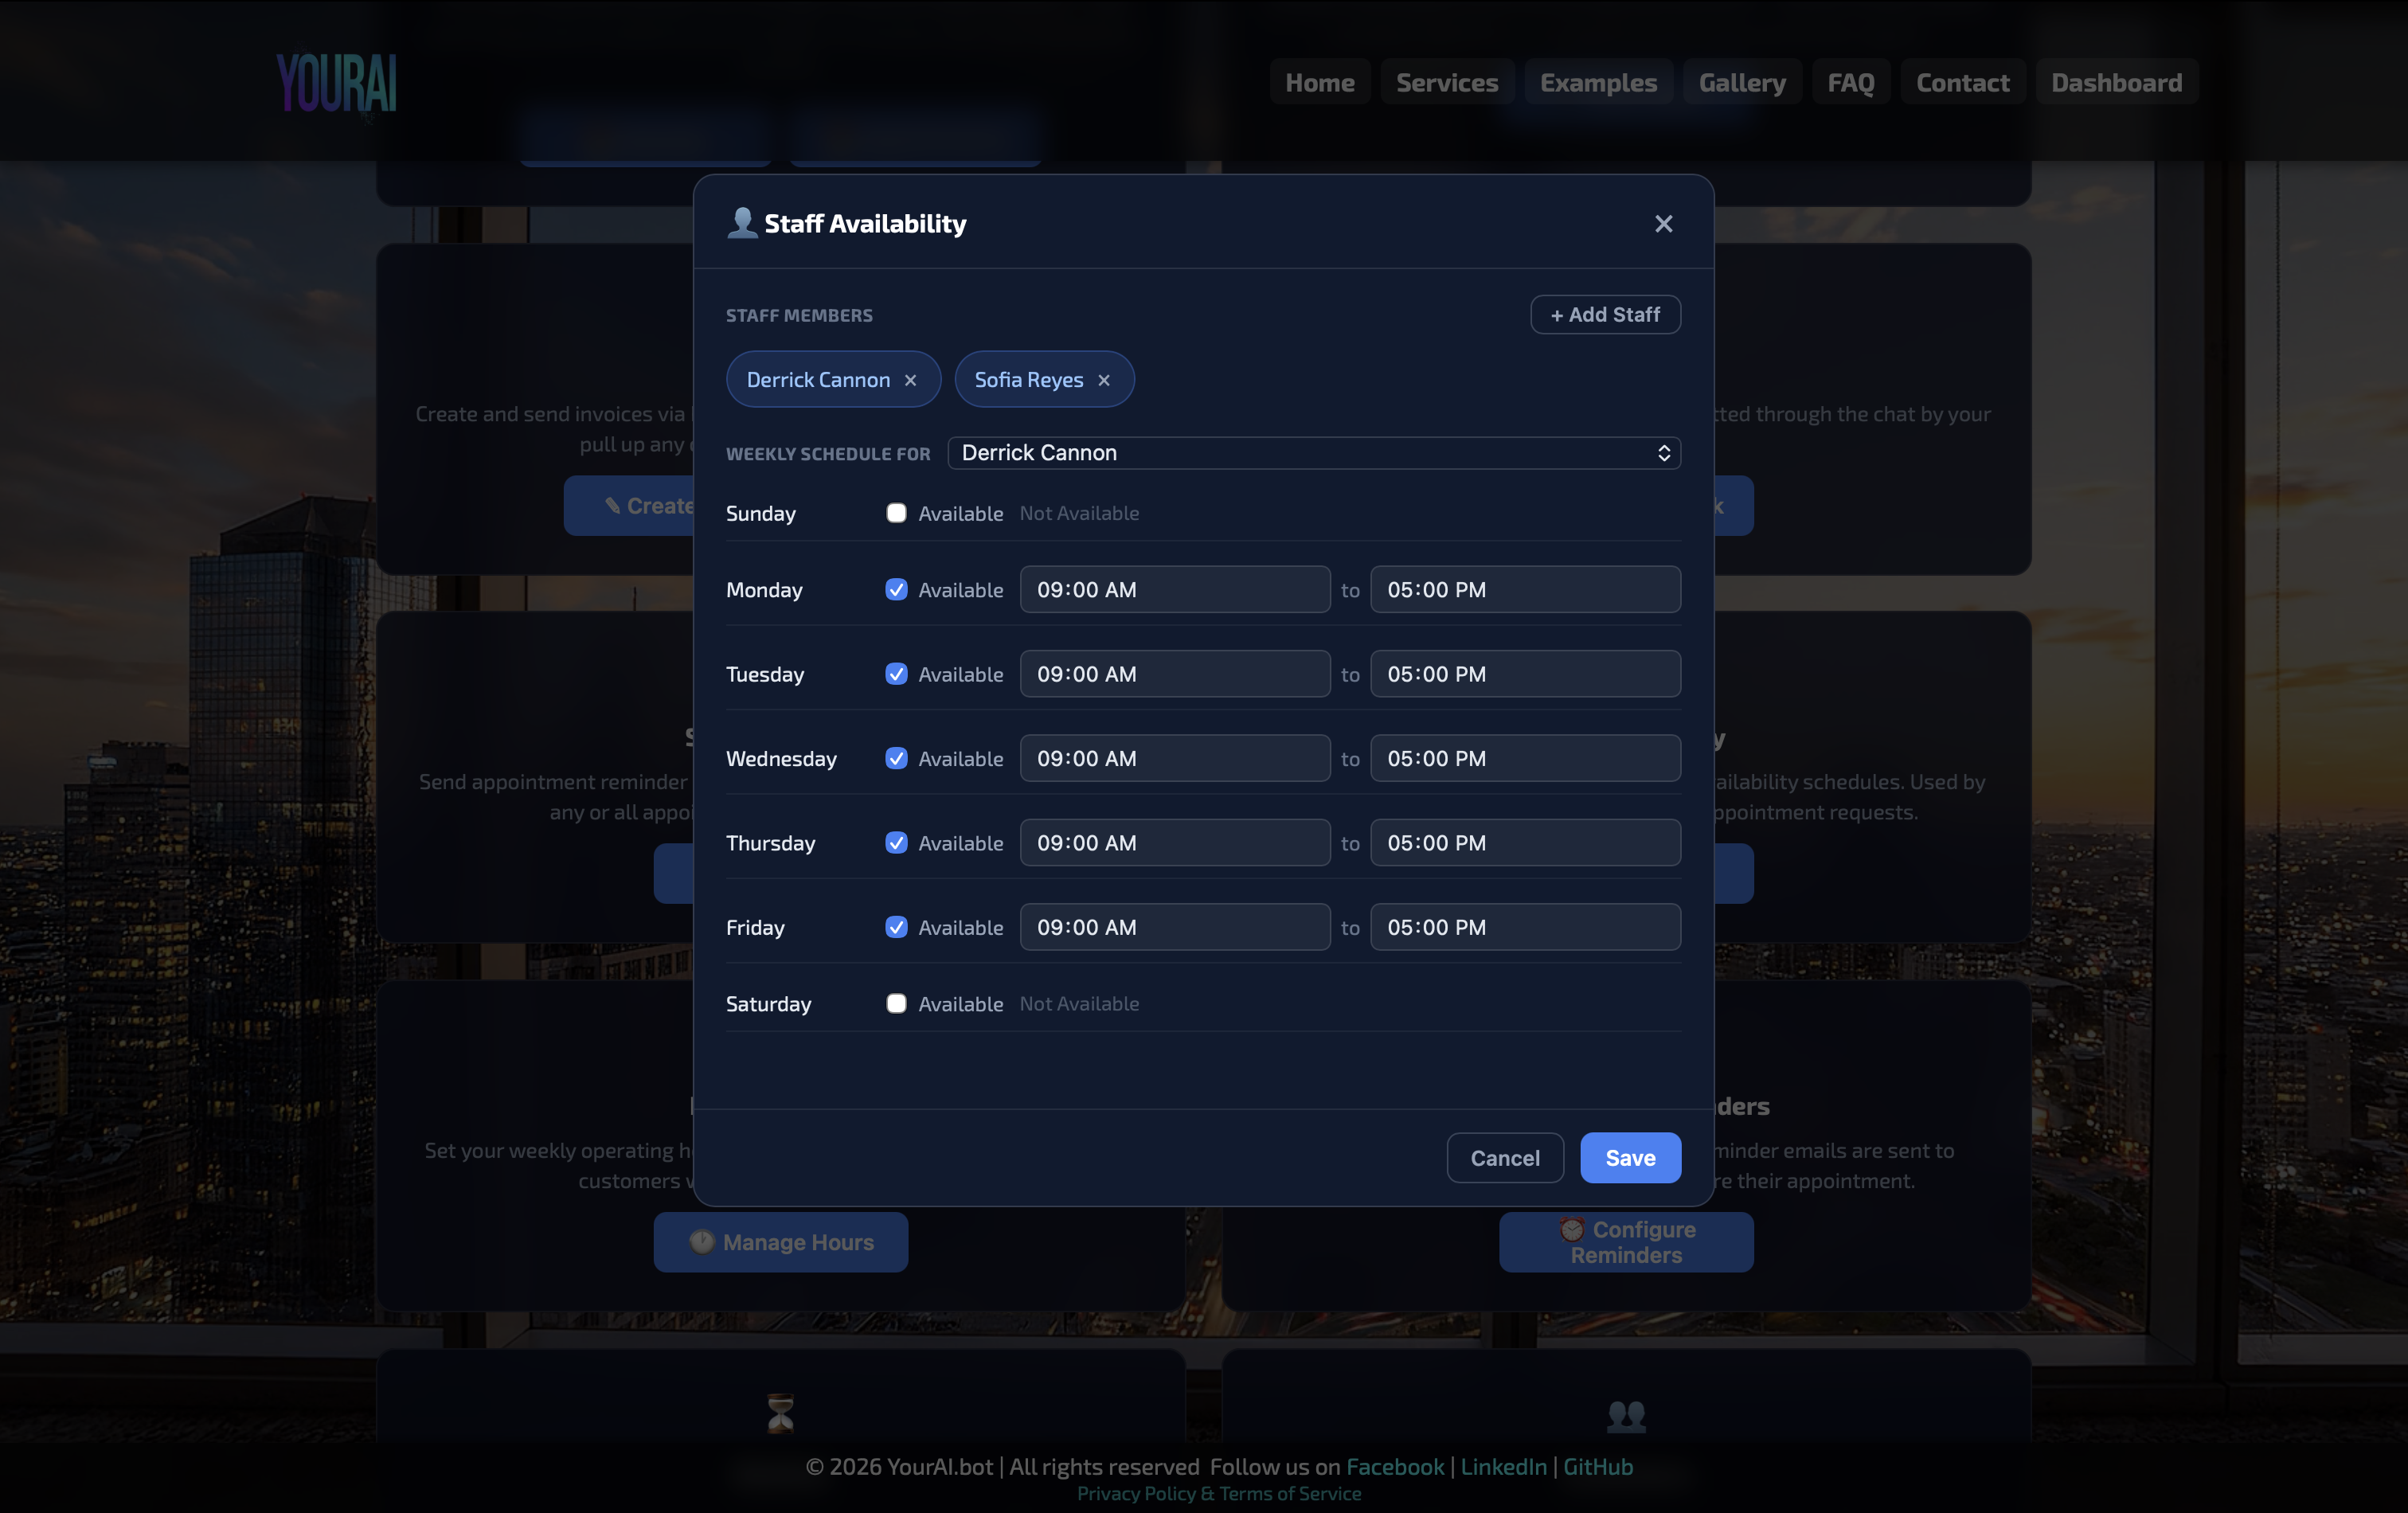2408x1513 pixels.
Task: Follow the LinkedIn footer link
Action: (1503, 1467)
